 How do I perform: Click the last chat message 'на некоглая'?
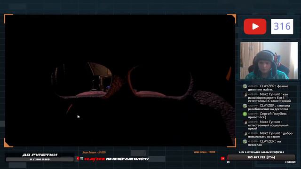click(x=264, y=143)
